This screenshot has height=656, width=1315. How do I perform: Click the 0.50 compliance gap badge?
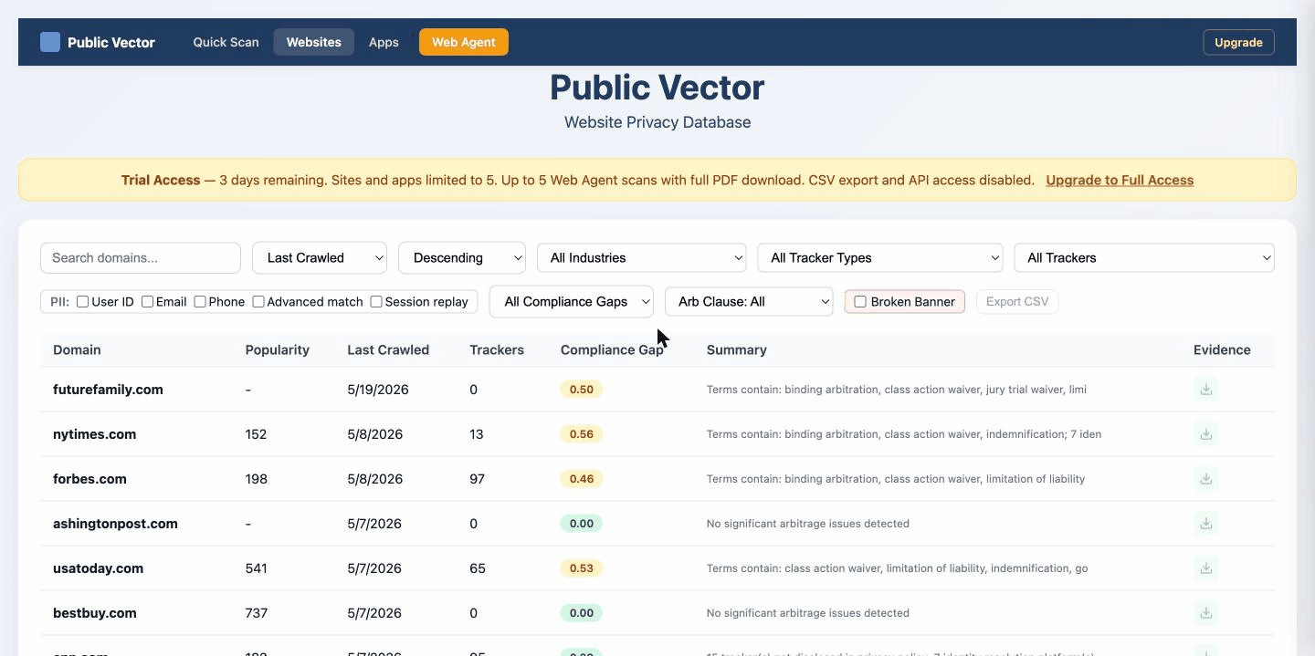[582, 390]
